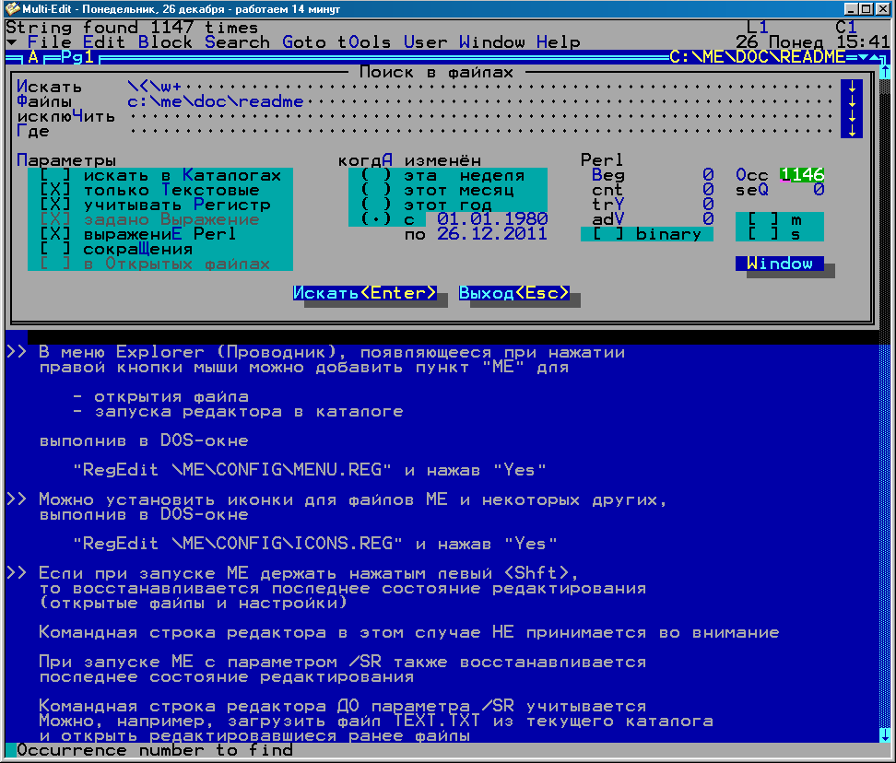Toggle сокраЩения checkbox
Image resolution: width=896 pixels, height=763 pixels.
tap(116, 249)
